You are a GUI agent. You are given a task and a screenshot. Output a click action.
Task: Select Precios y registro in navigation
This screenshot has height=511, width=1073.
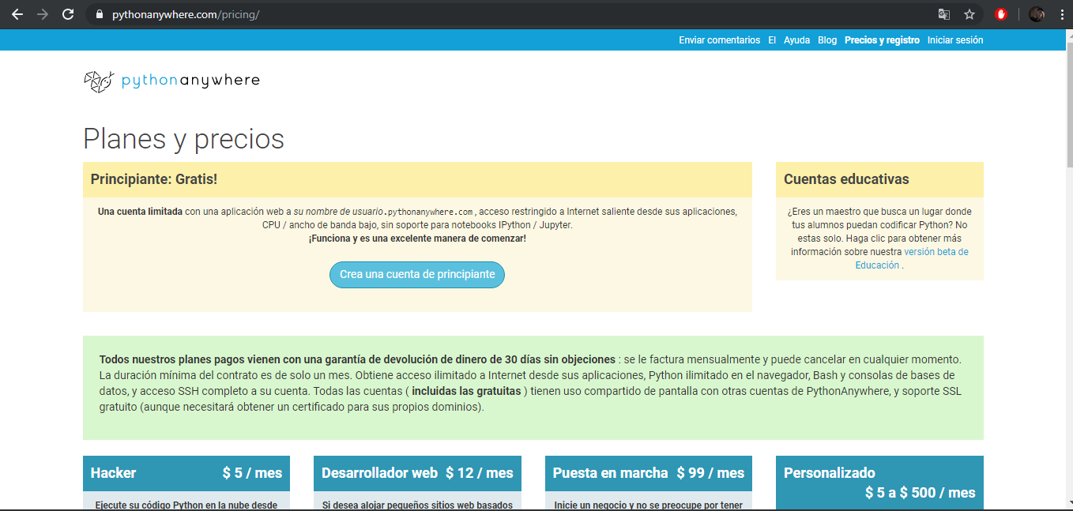tap(882, 40)
